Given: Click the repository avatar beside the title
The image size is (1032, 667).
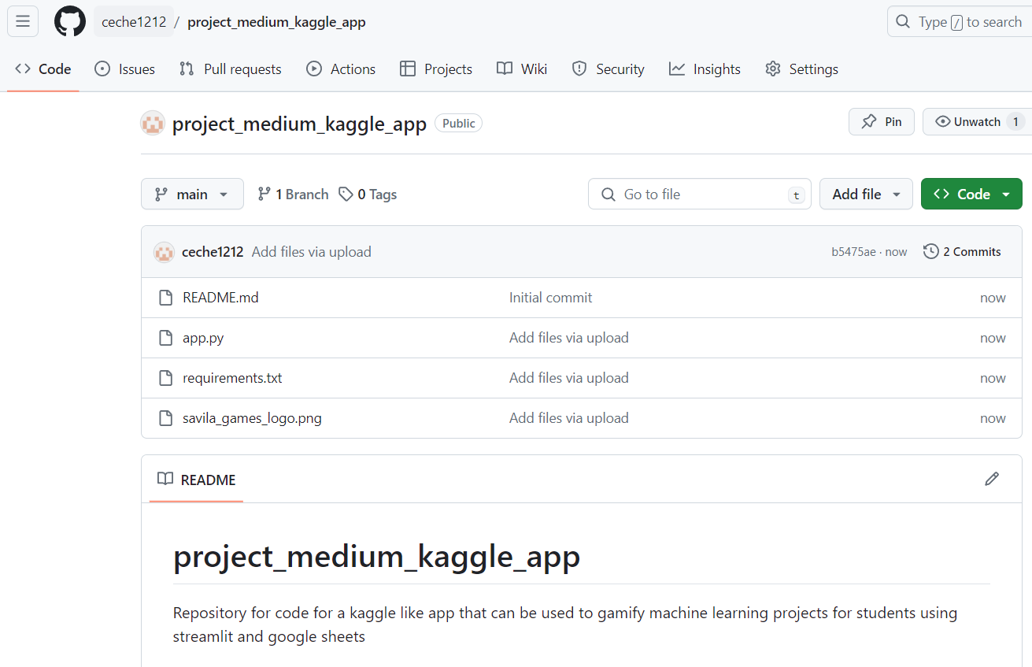Looking at the screenshot, I should pyautogui.click(x=153, y=123).
